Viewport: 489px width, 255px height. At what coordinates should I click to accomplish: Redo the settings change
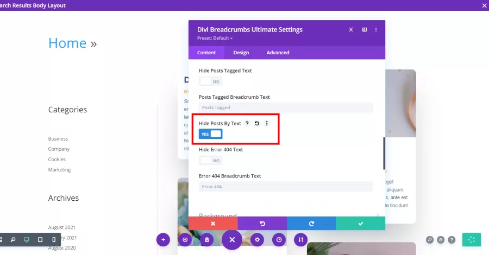311,224
